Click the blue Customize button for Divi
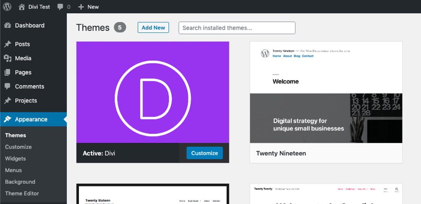 204,153
